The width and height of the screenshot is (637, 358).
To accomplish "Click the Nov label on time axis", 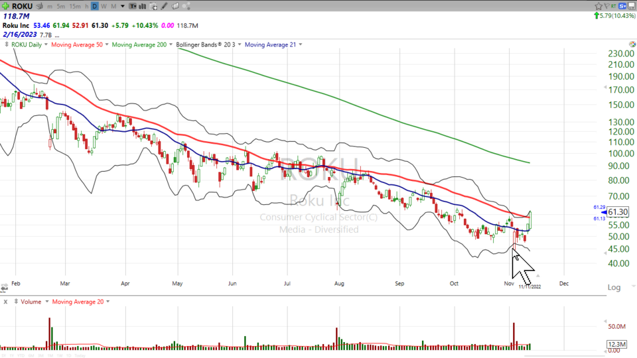I will (x=509, y=283).
